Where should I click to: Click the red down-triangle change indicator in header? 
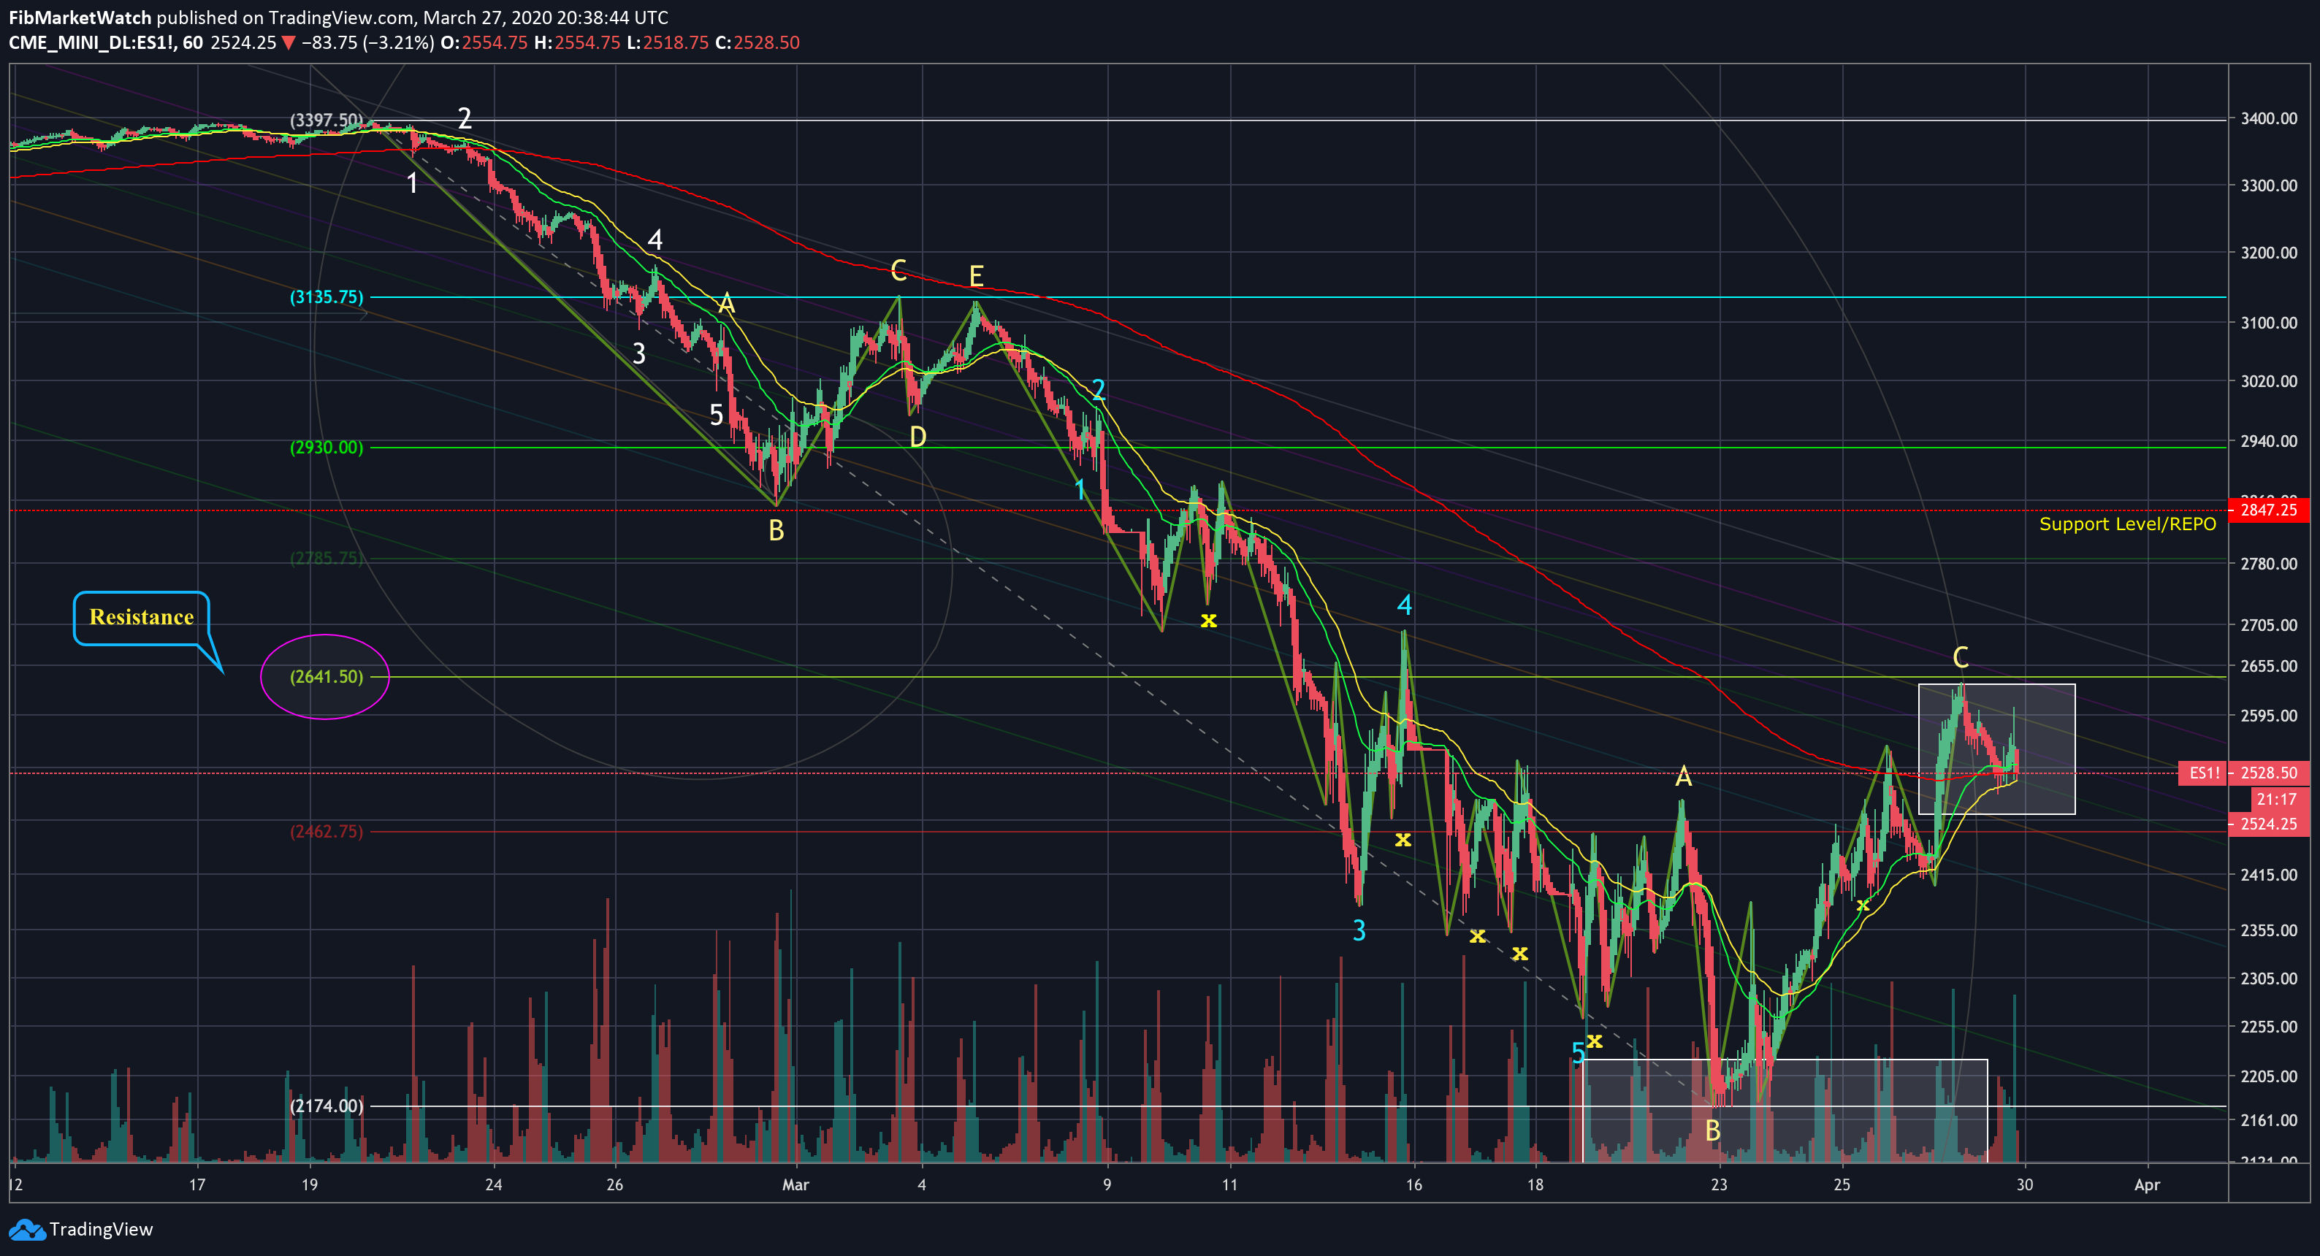pos(289,42)
